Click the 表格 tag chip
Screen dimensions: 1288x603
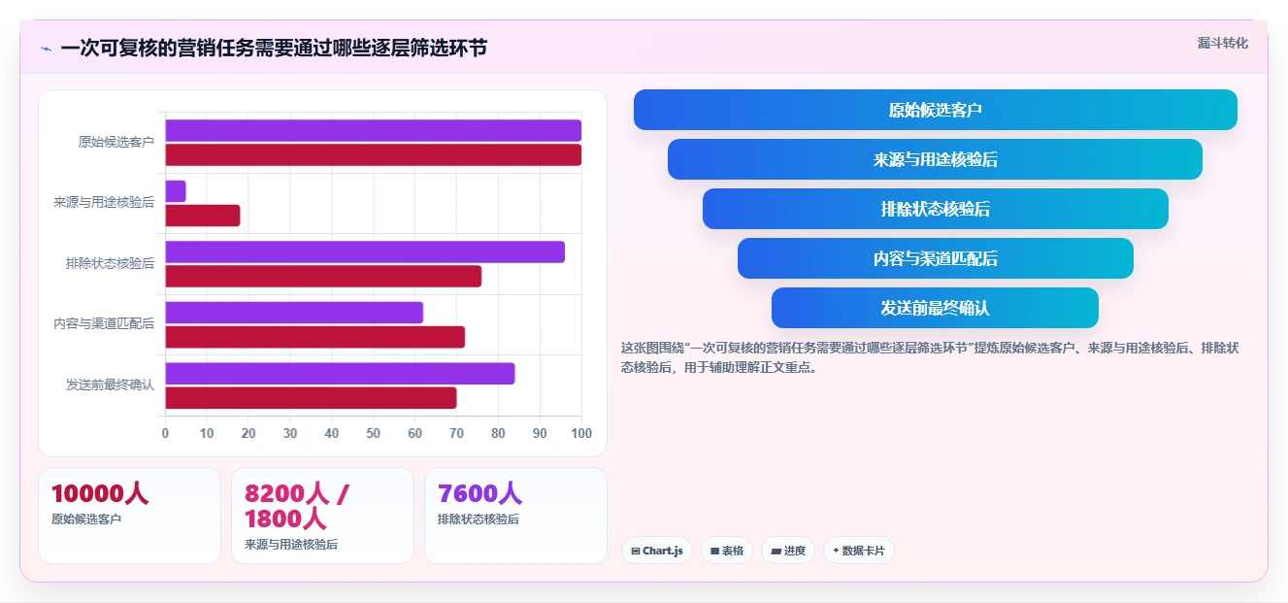click(x=727, y=551)
